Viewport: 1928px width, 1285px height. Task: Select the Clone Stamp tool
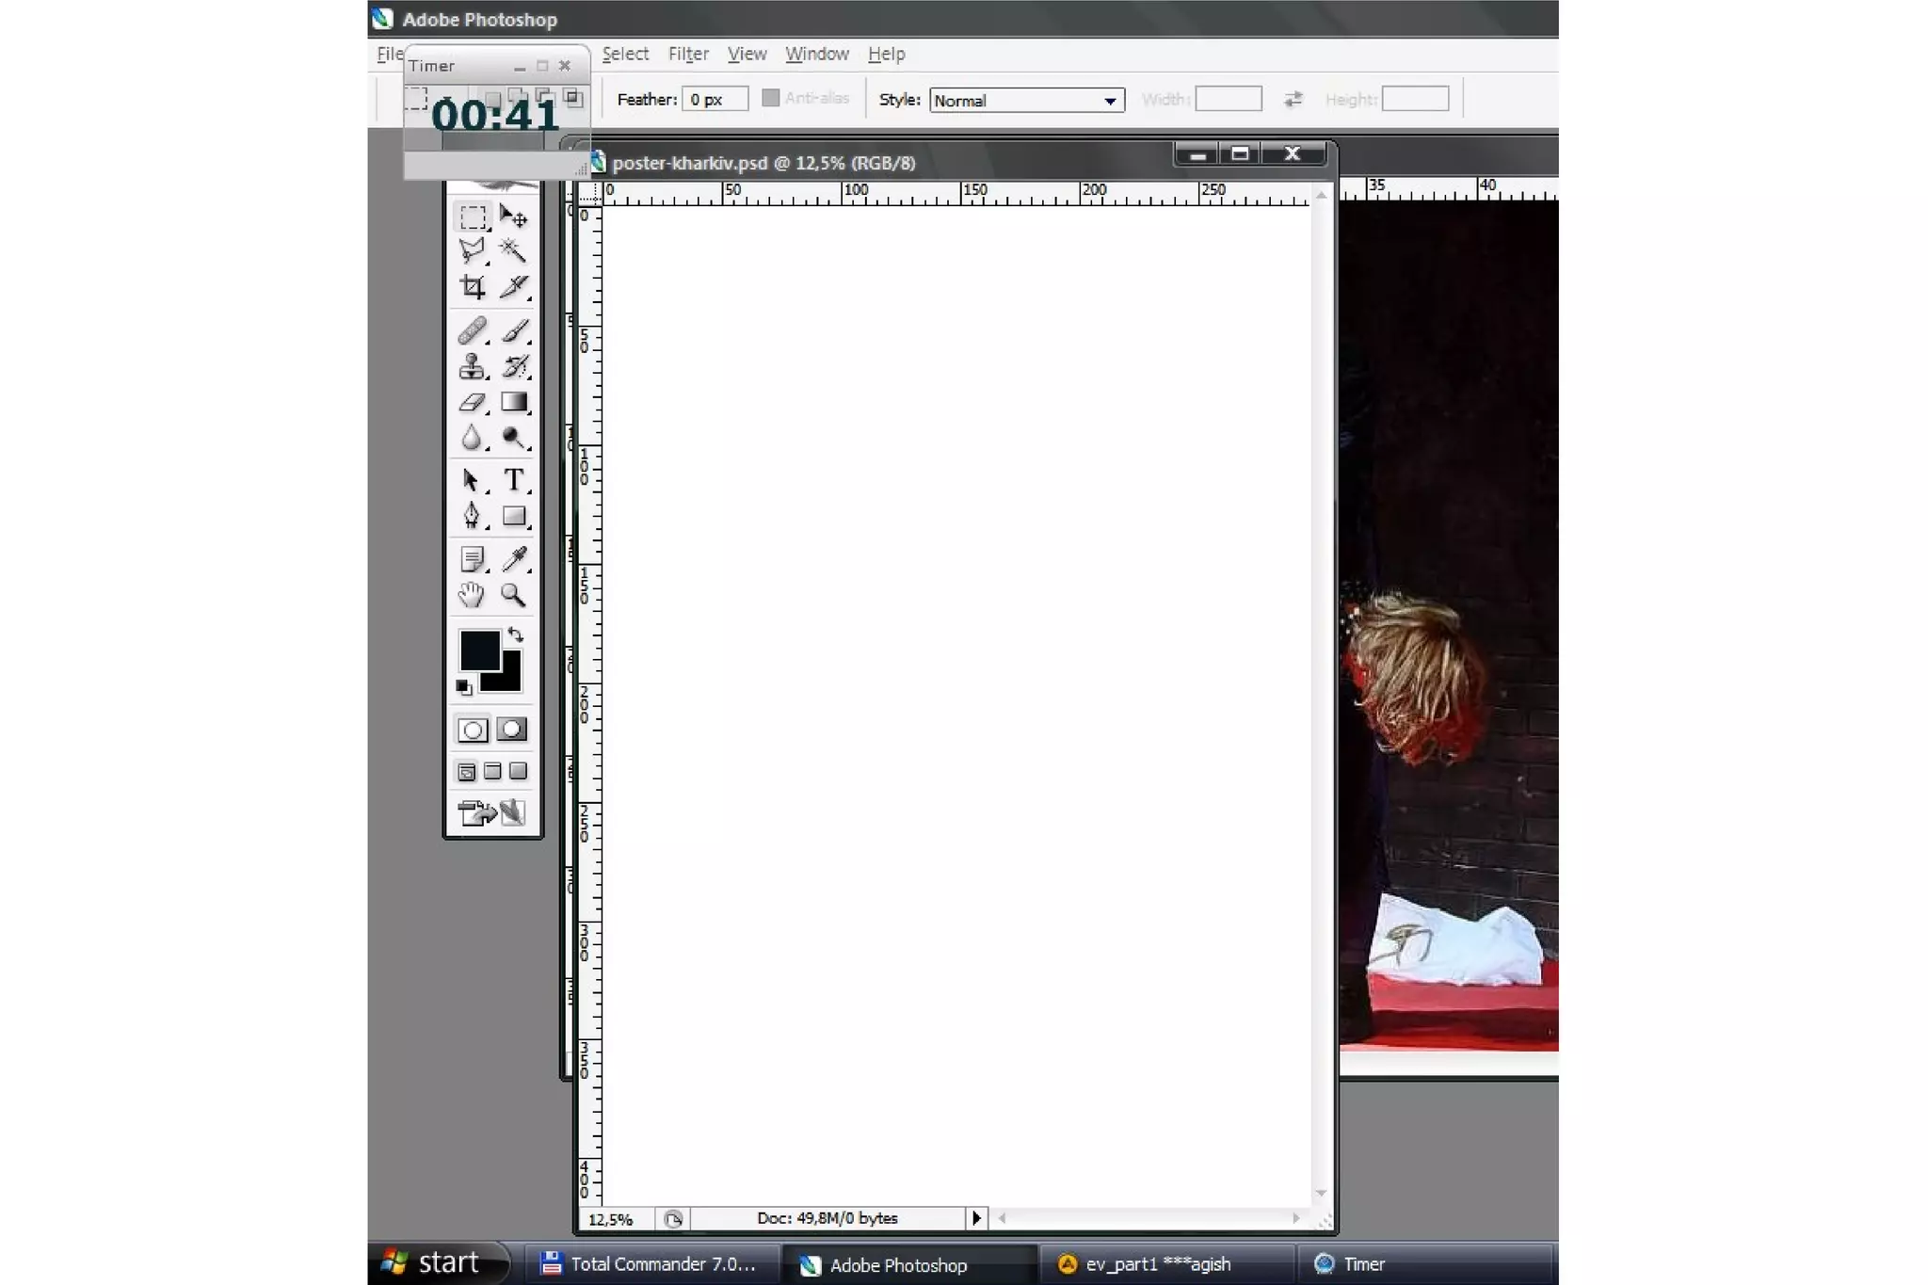[x=473, y=366]
